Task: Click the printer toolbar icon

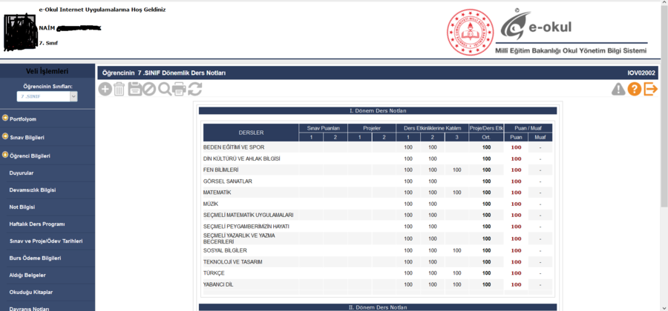Action: coord(180,89)
